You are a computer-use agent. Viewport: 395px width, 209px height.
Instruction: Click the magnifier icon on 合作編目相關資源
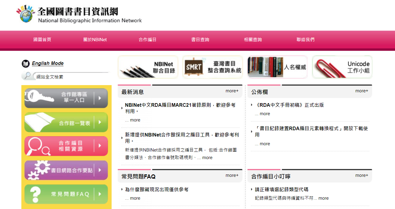[39, 146]
